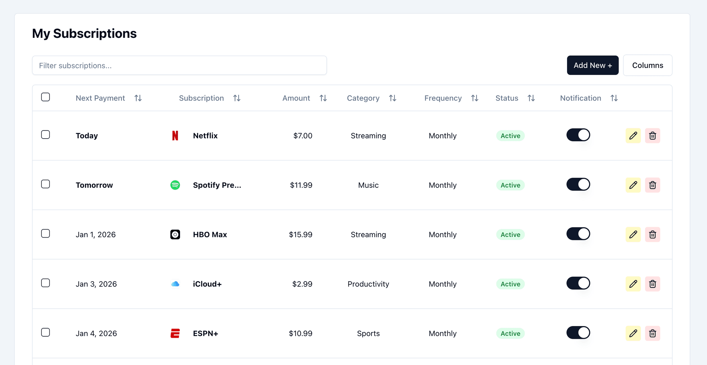This screenshot has height=365, width=707.
Task: Toggle off notifications for Netflix
Action: pyautogui.click(x=578, y=135)
